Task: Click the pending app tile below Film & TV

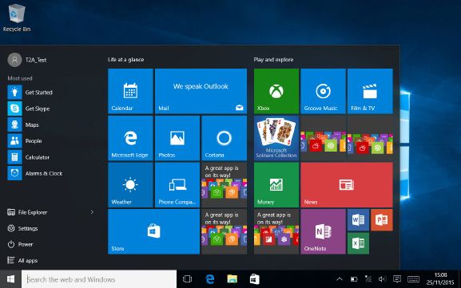Action: click(370, 138)
